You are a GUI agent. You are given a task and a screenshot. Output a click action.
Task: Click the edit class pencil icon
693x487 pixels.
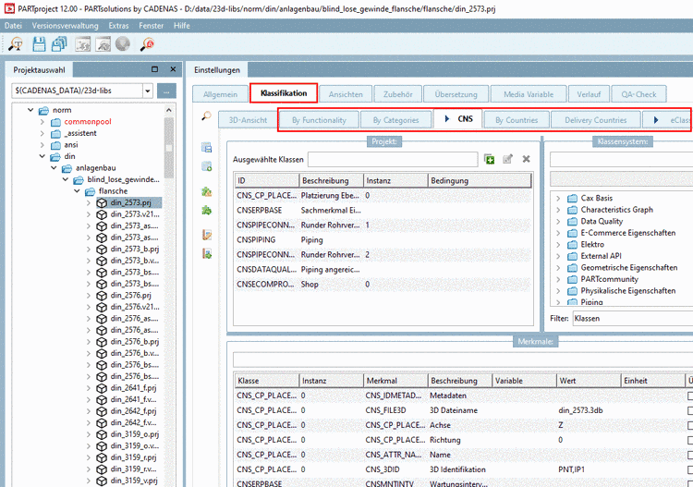507,159
